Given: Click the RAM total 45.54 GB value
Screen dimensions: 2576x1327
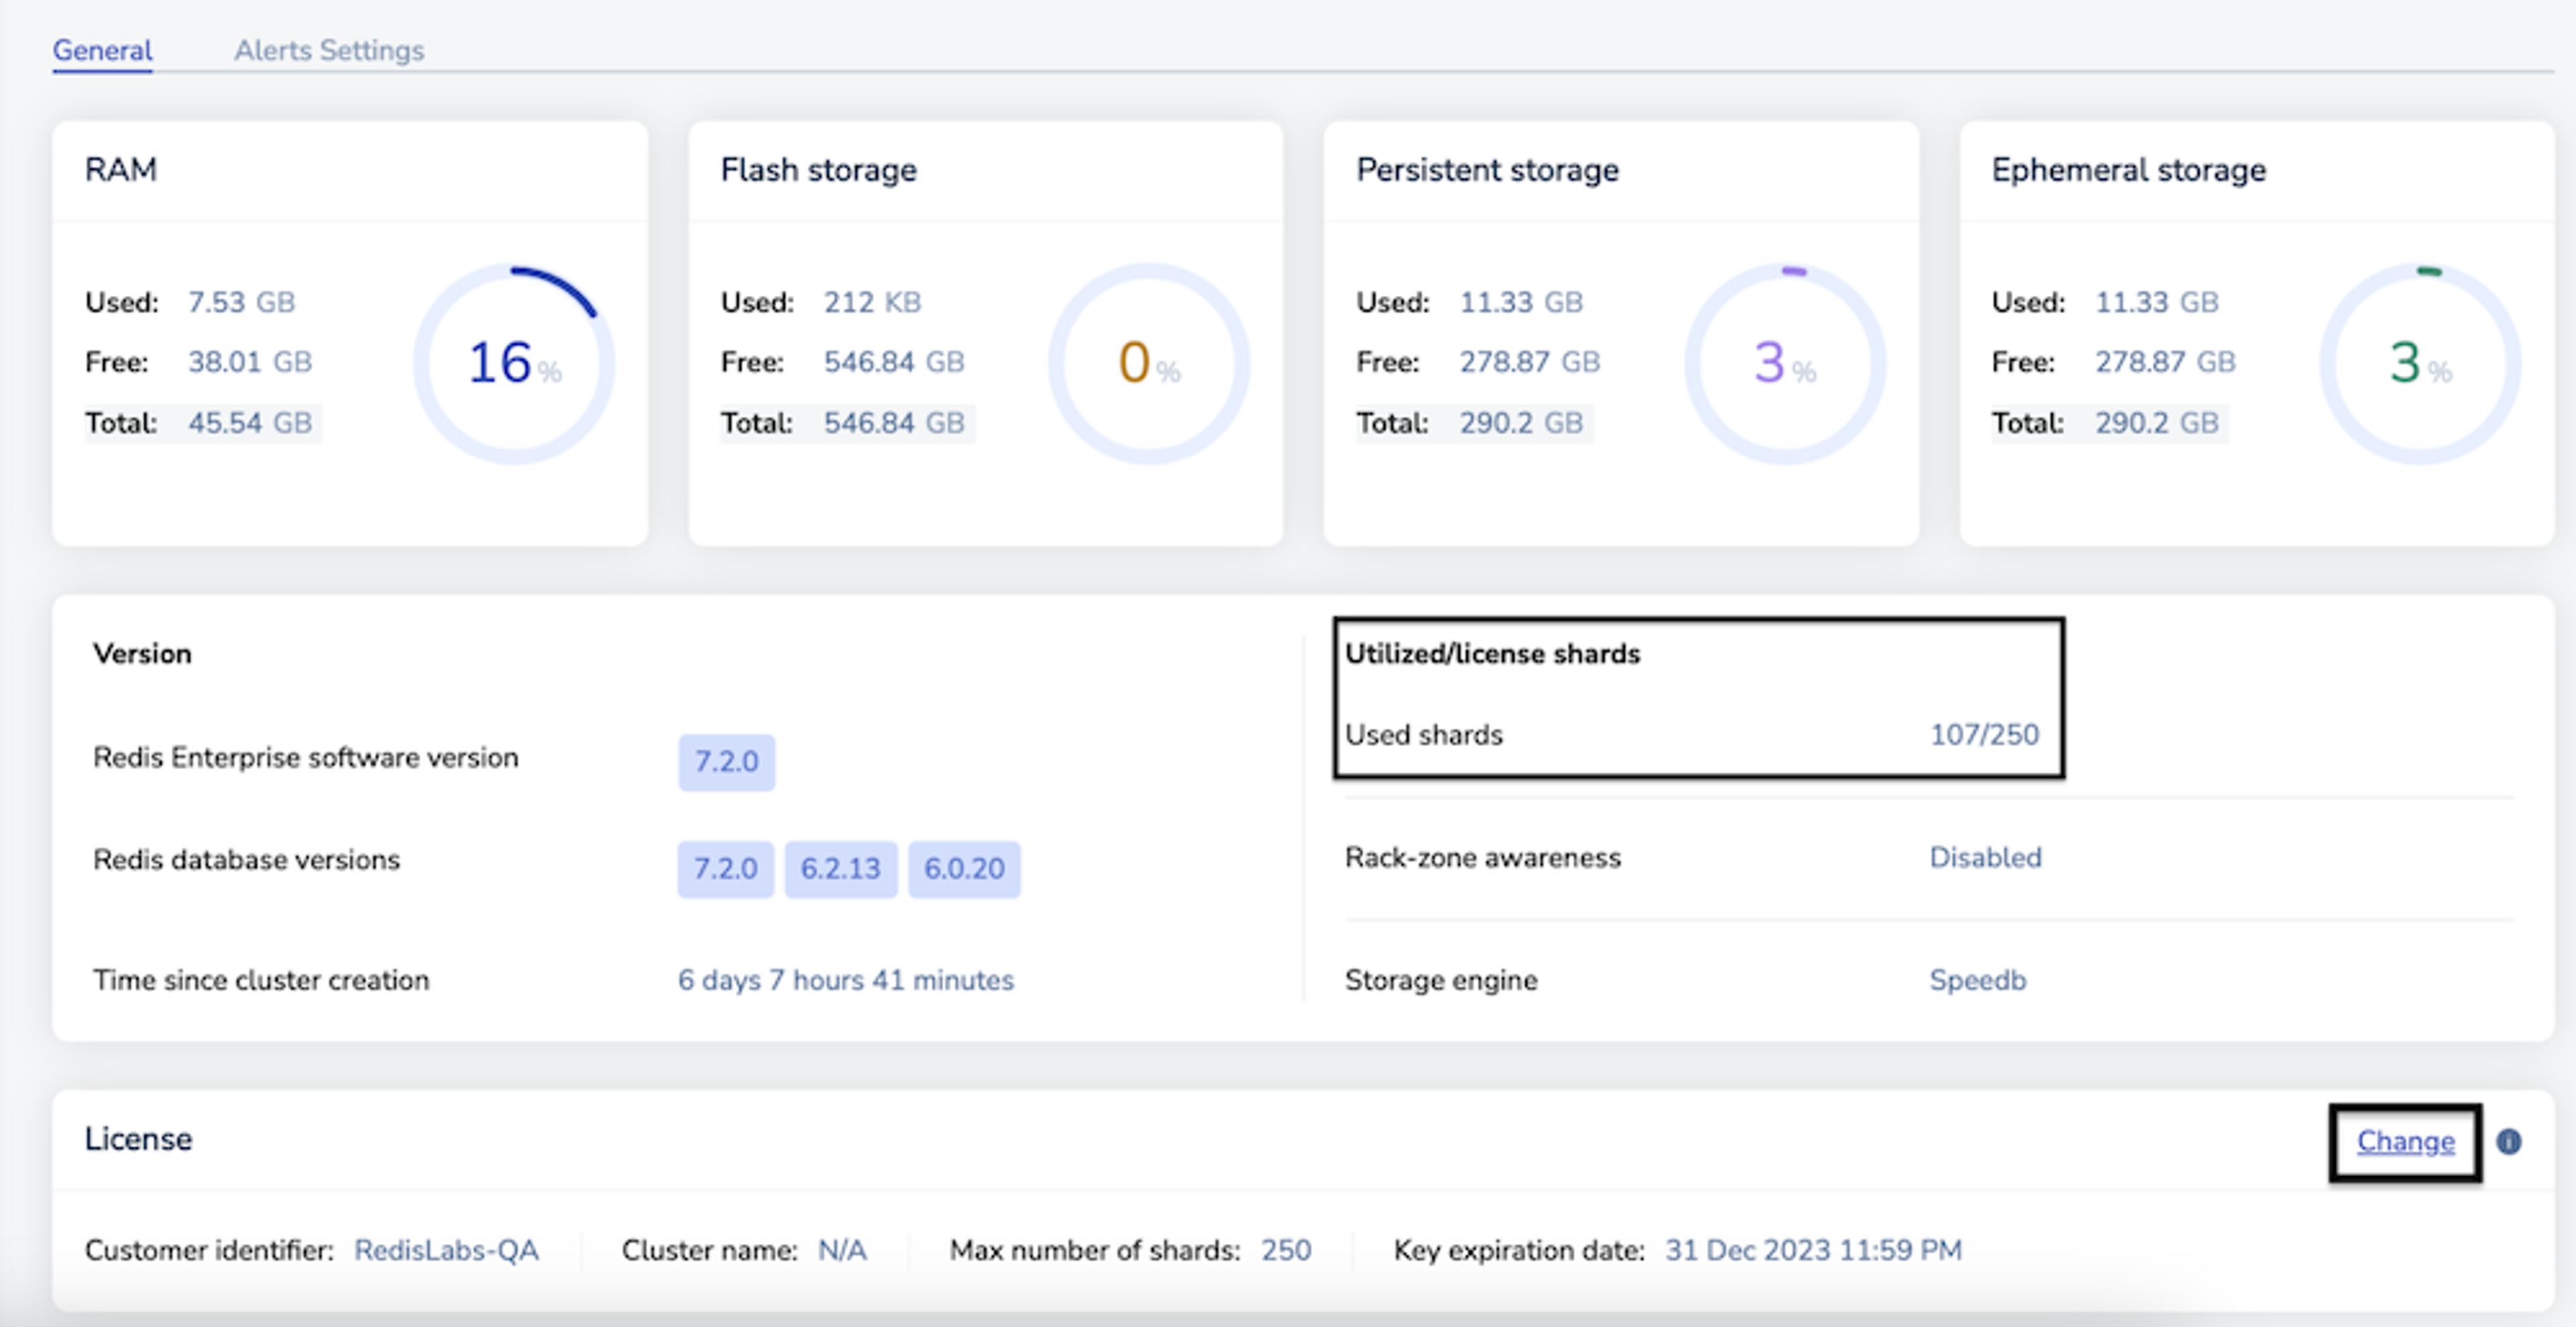Looking at the screenshot, I should pos(250,423).
